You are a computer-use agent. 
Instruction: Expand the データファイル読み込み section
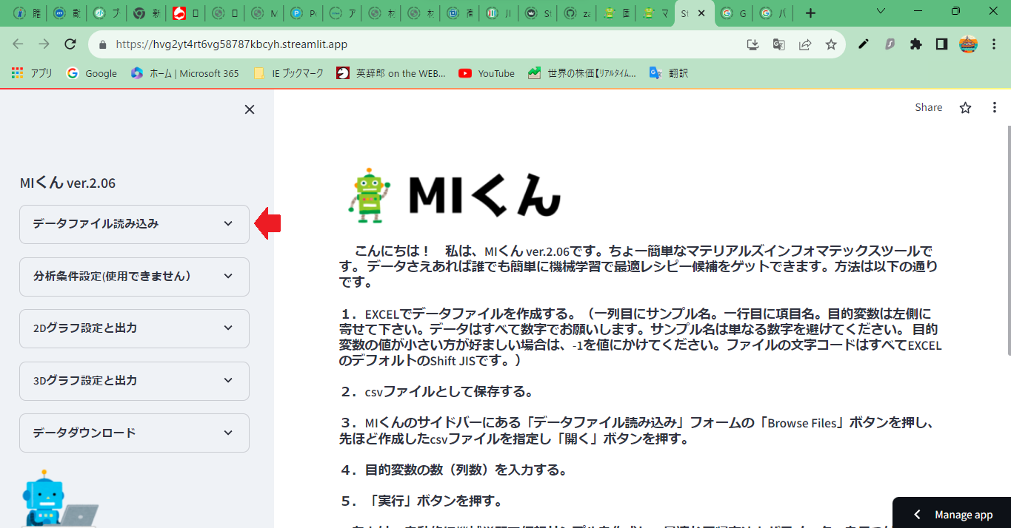pos(134,224)
